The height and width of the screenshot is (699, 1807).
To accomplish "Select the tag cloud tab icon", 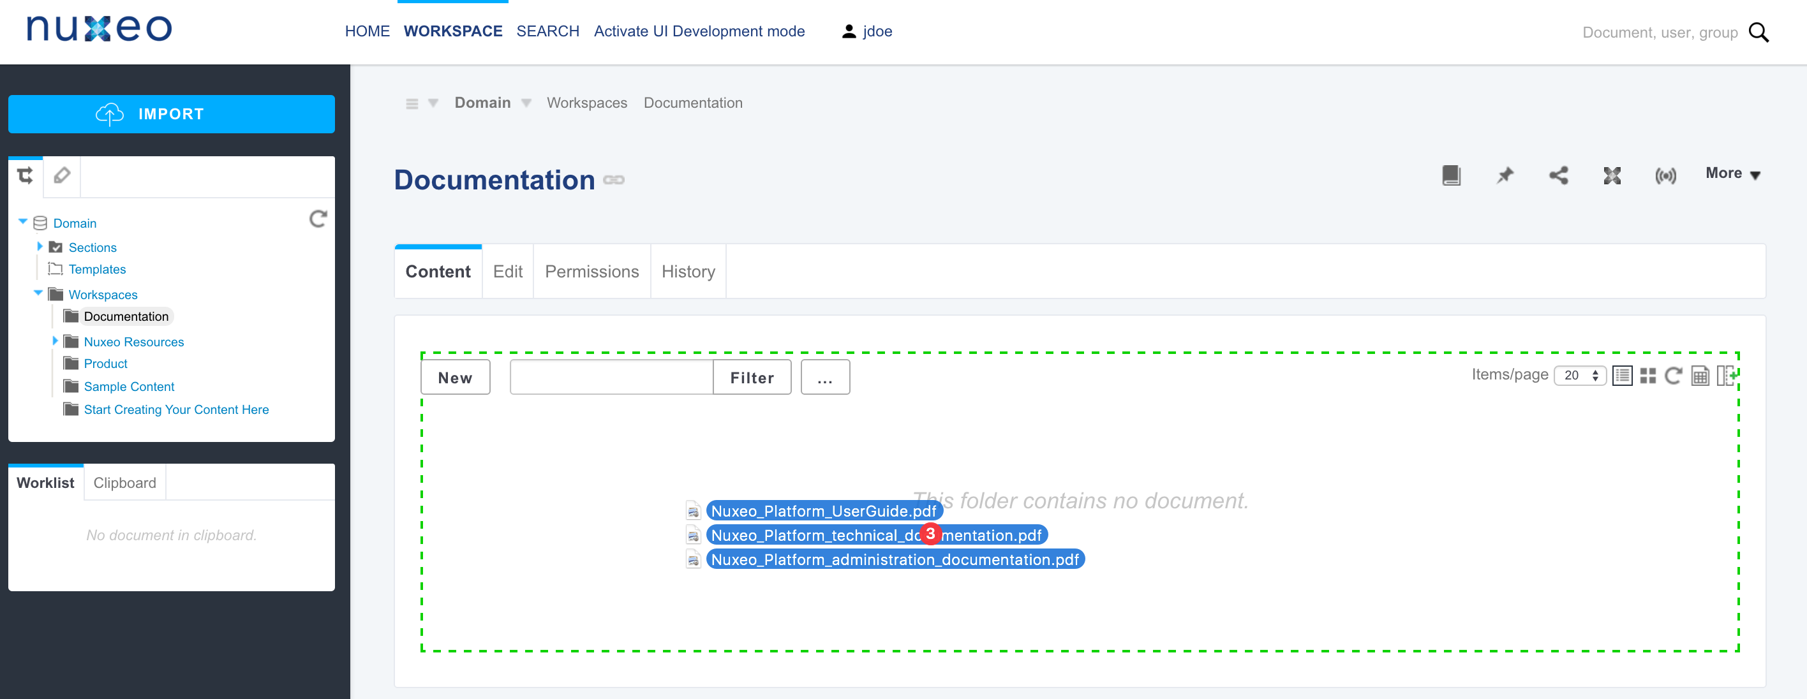I will (x=62, y=175).
